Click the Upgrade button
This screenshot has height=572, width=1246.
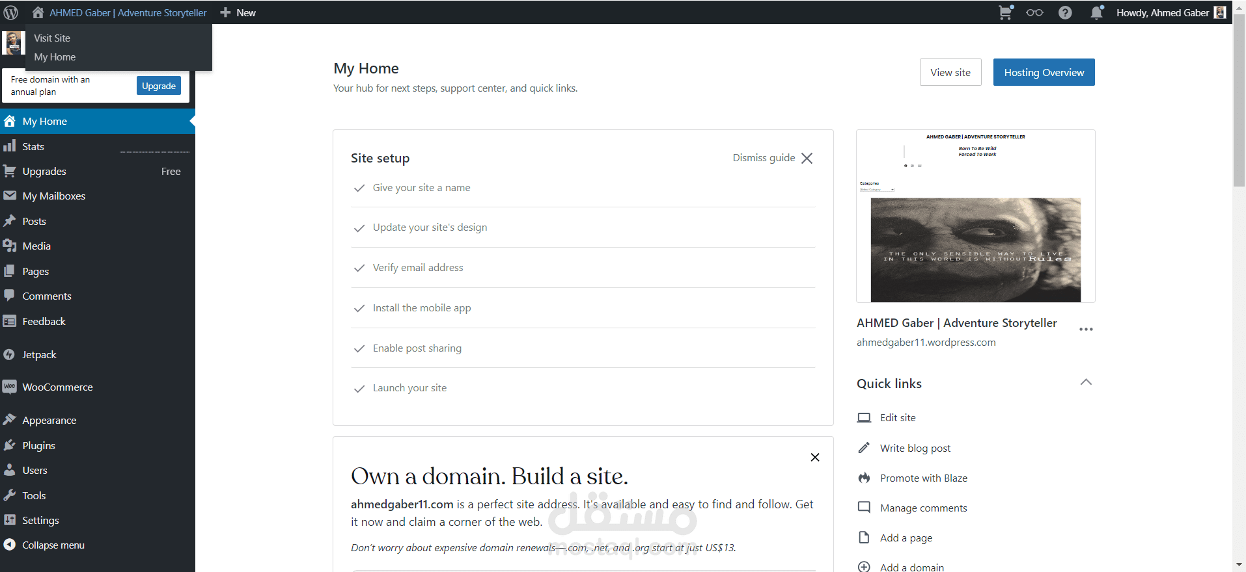(x=159, y=86)
